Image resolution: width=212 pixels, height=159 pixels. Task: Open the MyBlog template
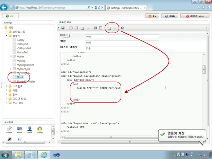[x=21, y=61]
